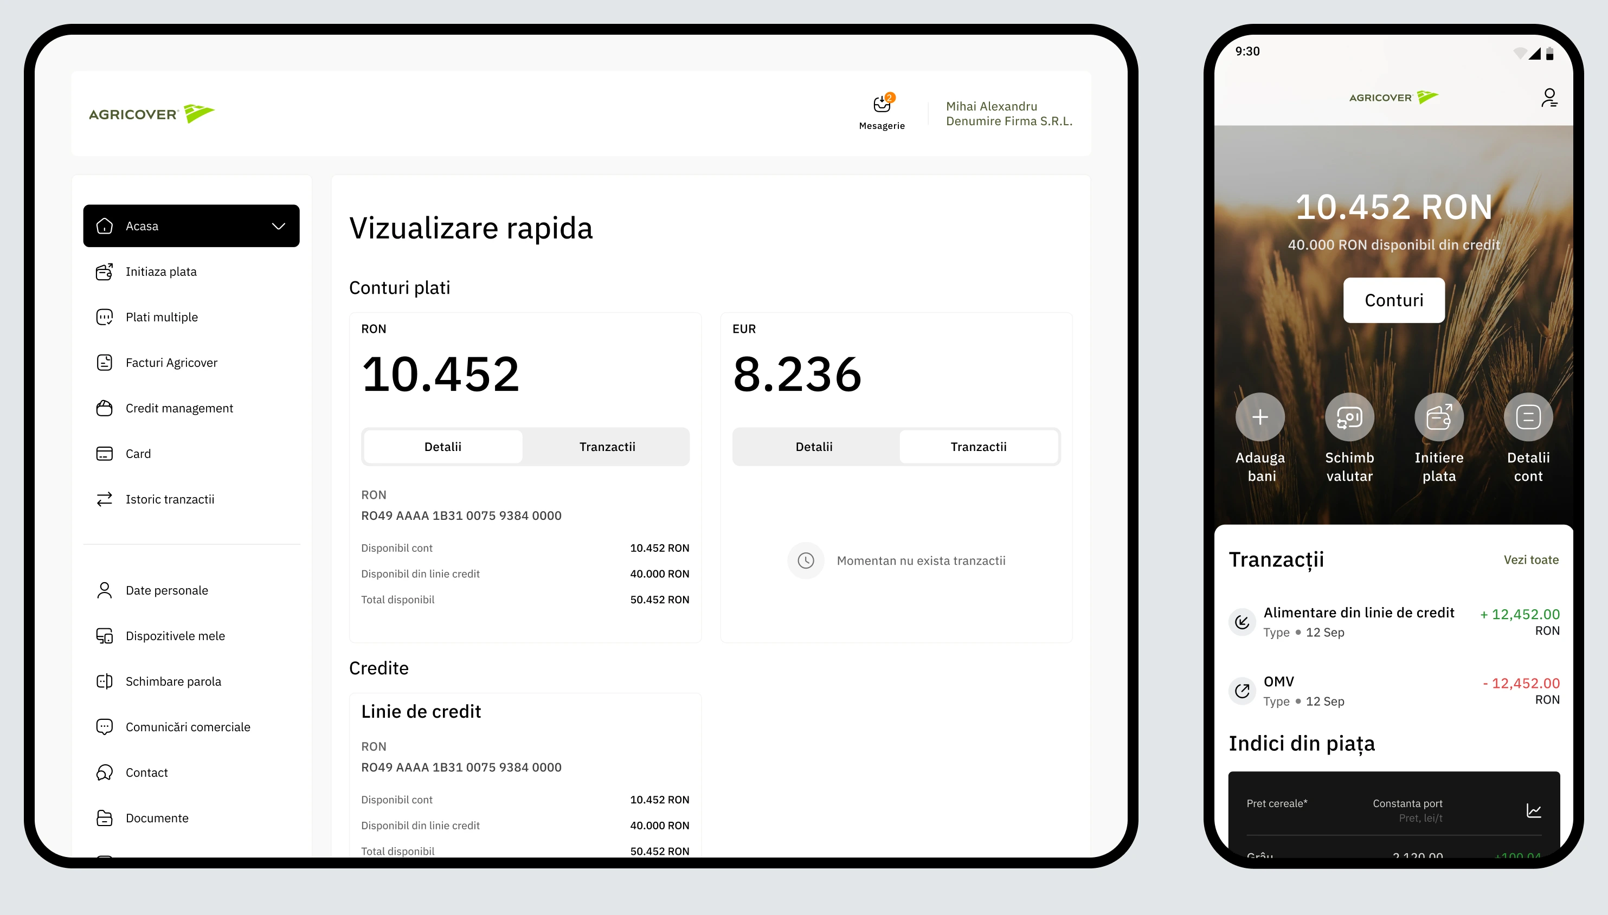This screenshot has width=1608, height=915.
Task: Click the Plati multiple icon
Action: [104, 317]
